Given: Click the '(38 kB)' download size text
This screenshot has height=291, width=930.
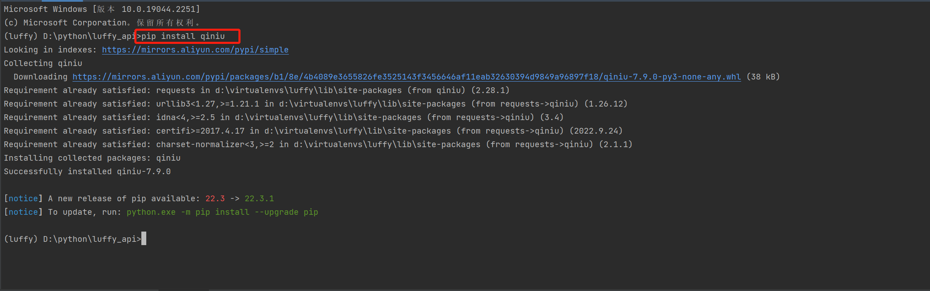Looking at the screenshot, I should (763, 77).
